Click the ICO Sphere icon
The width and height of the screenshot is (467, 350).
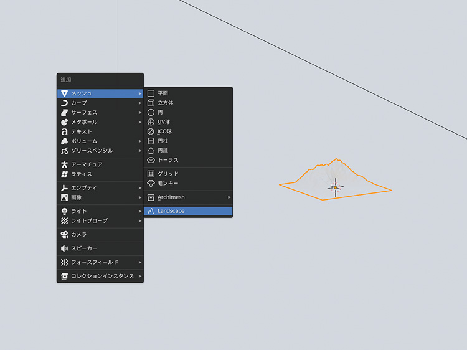tap(151, 131)
